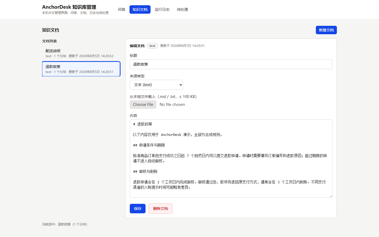
Task: Click inside the 内容 text area
Action: 231,159
